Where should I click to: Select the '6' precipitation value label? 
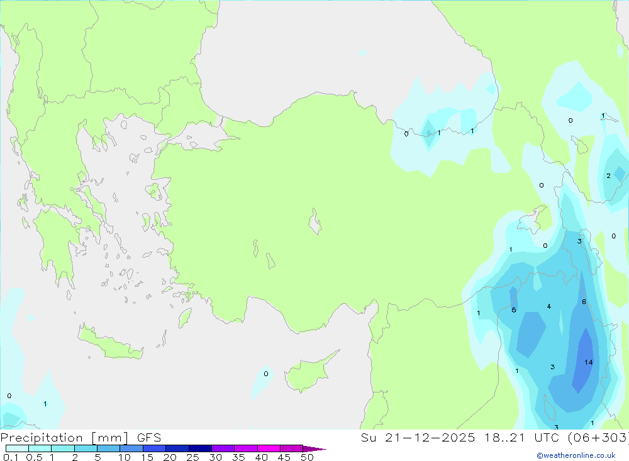(x=584, y=302)
